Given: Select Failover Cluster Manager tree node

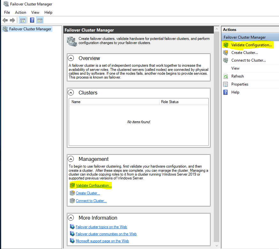Looking at the screenshot, I should coord(30,29).
